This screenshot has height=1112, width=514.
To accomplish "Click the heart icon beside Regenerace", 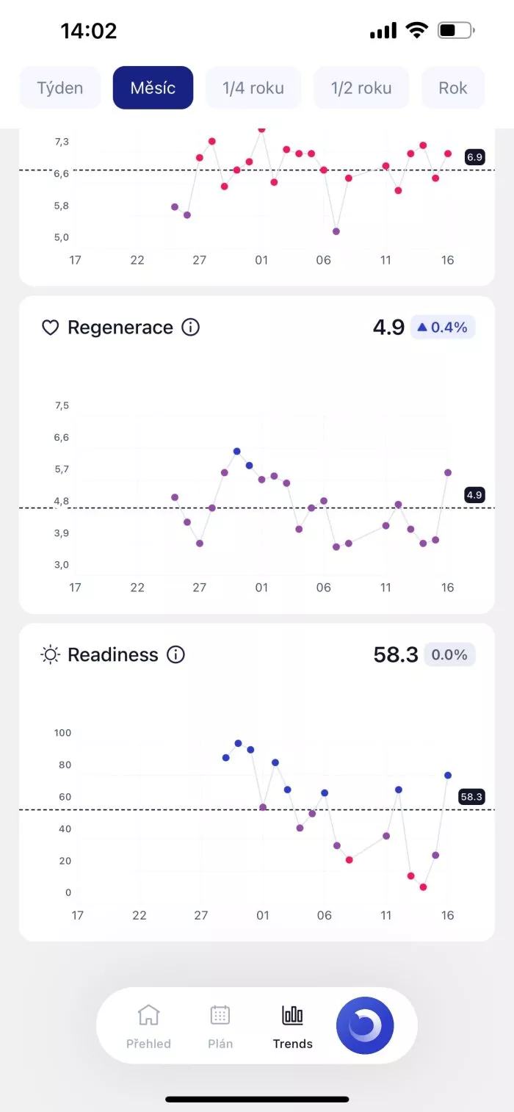I will pyautogui.click(x=50, y=327).
